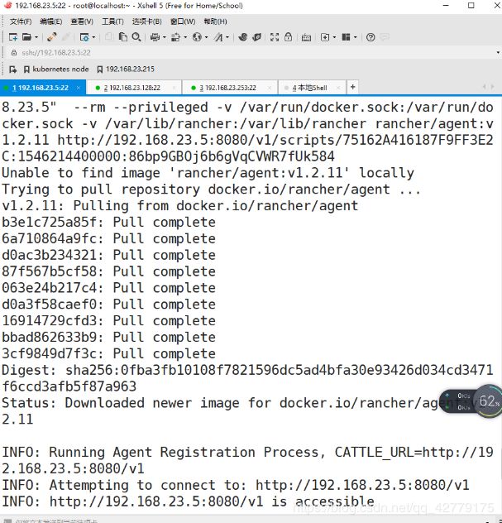
Task: Expand the Font dropdown arrow
Action: [x=227, y=37]
